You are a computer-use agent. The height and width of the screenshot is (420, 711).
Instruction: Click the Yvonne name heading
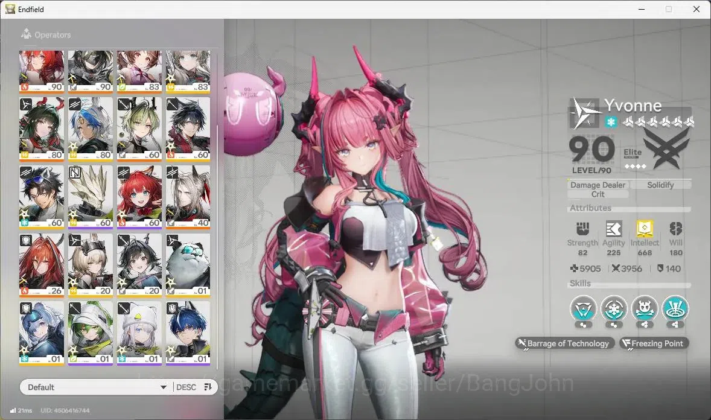click(x=633, y=106)
